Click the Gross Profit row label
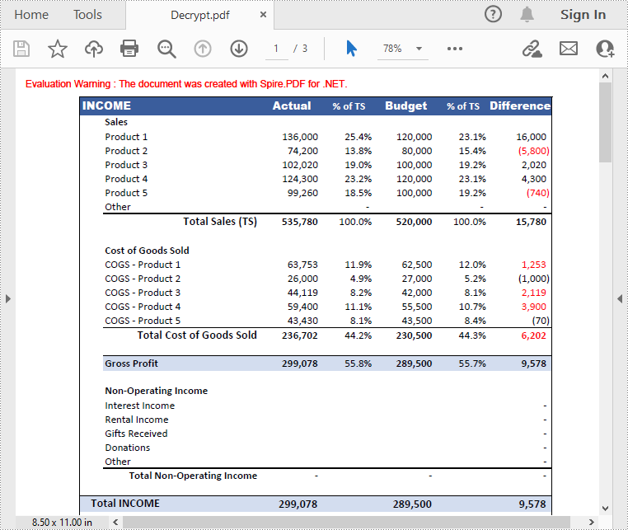 pyautogui.click(x=131, y=363)
